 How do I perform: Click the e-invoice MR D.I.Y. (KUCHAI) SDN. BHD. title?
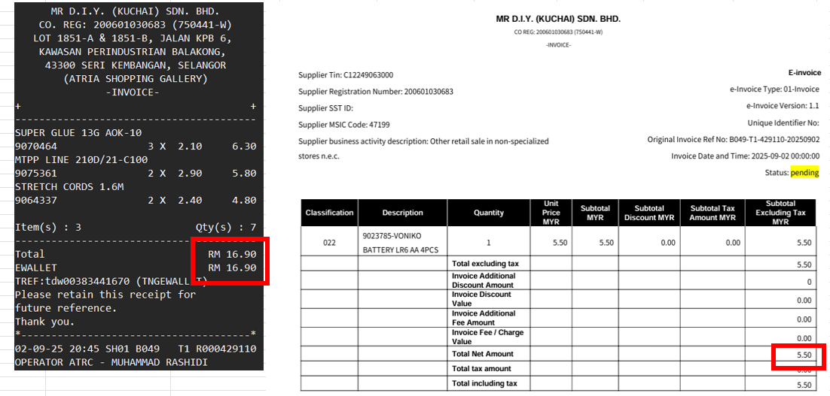[x=558, y=19]
